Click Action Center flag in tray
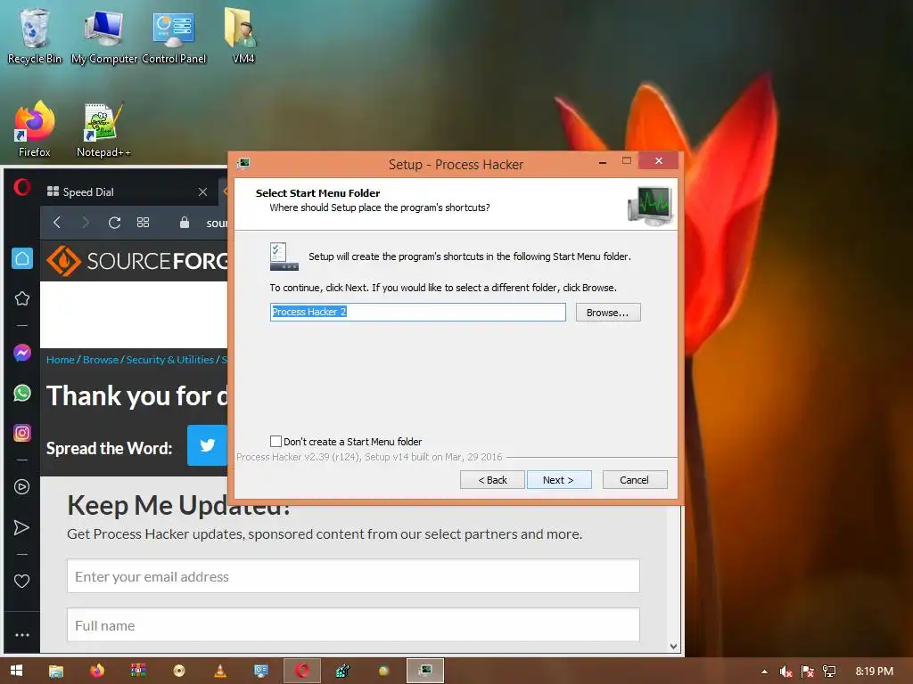The width and height of the screenshot is (913, 684). [x=808, y=672]
